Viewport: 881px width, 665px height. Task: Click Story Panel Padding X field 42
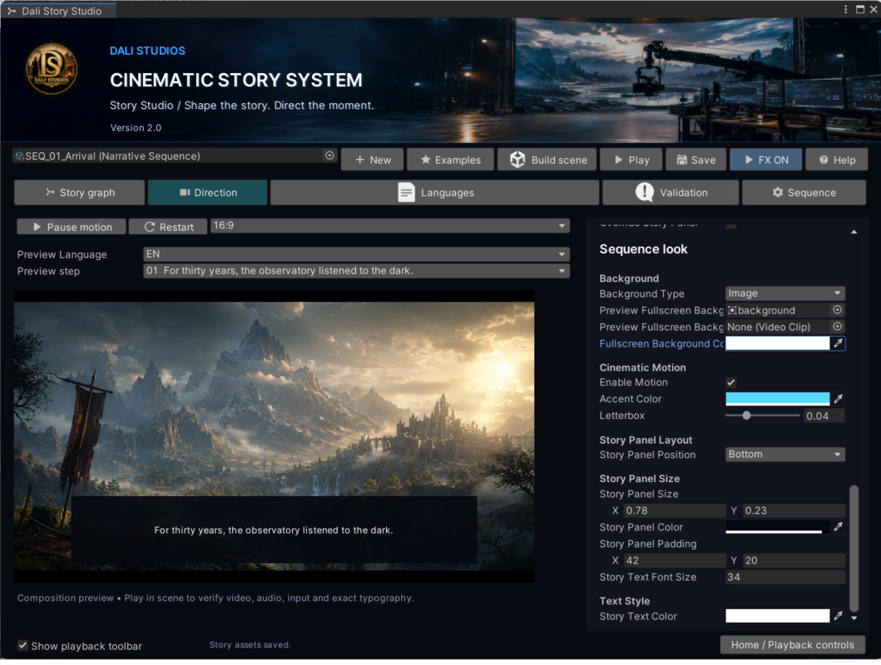pos(675,560)
